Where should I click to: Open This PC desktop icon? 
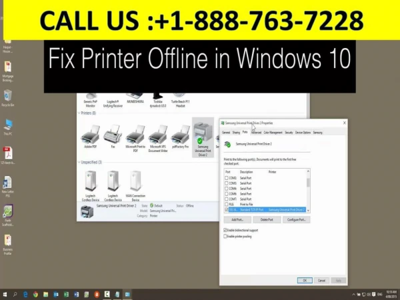(7, 127)
